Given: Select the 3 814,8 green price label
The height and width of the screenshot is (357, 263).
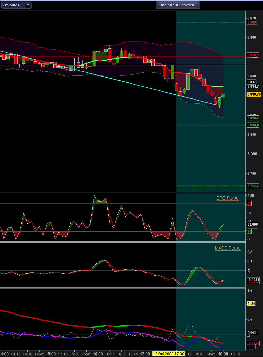Looking at the screenshot, I should tap(253, 125).
